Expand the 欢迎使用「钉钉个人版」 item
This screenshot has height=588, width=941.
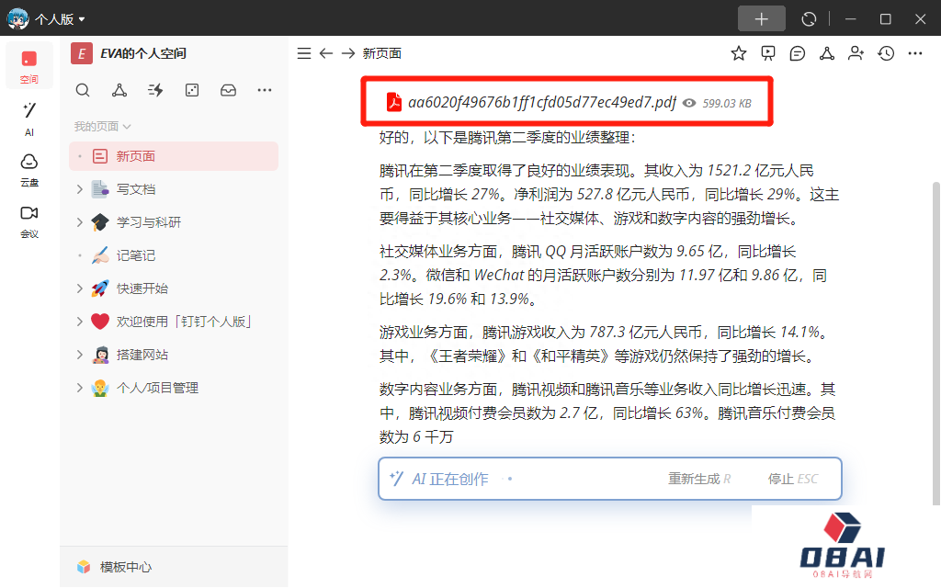click(80, 322)
